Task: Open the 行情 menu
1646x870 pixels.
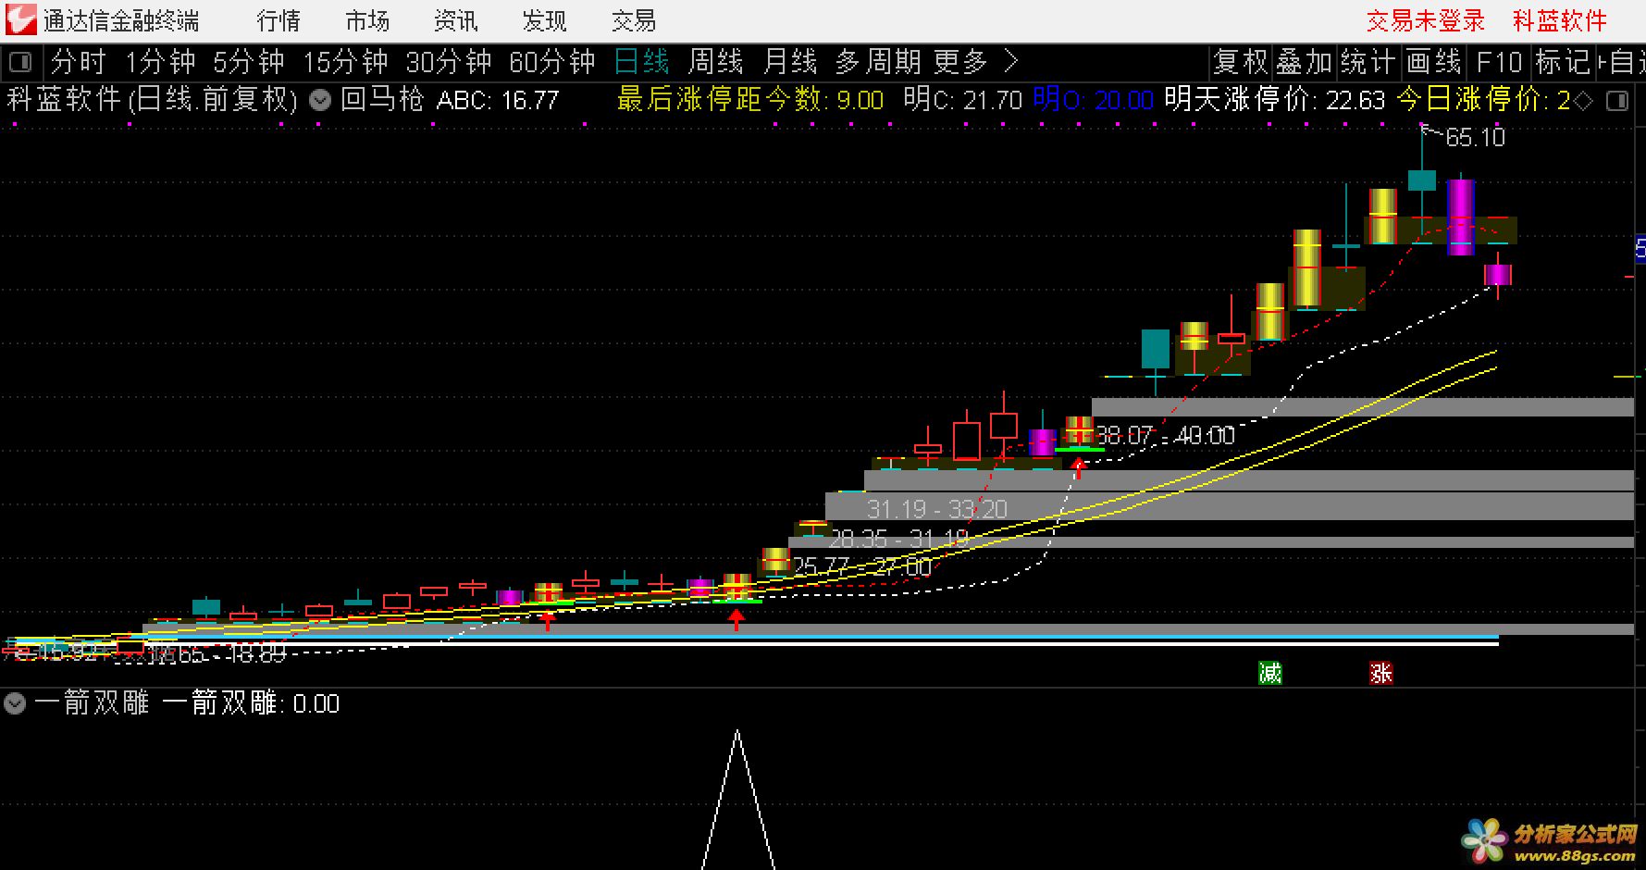Action: point(278,20)
